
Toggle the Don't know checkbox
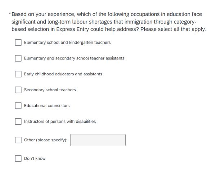18,158
